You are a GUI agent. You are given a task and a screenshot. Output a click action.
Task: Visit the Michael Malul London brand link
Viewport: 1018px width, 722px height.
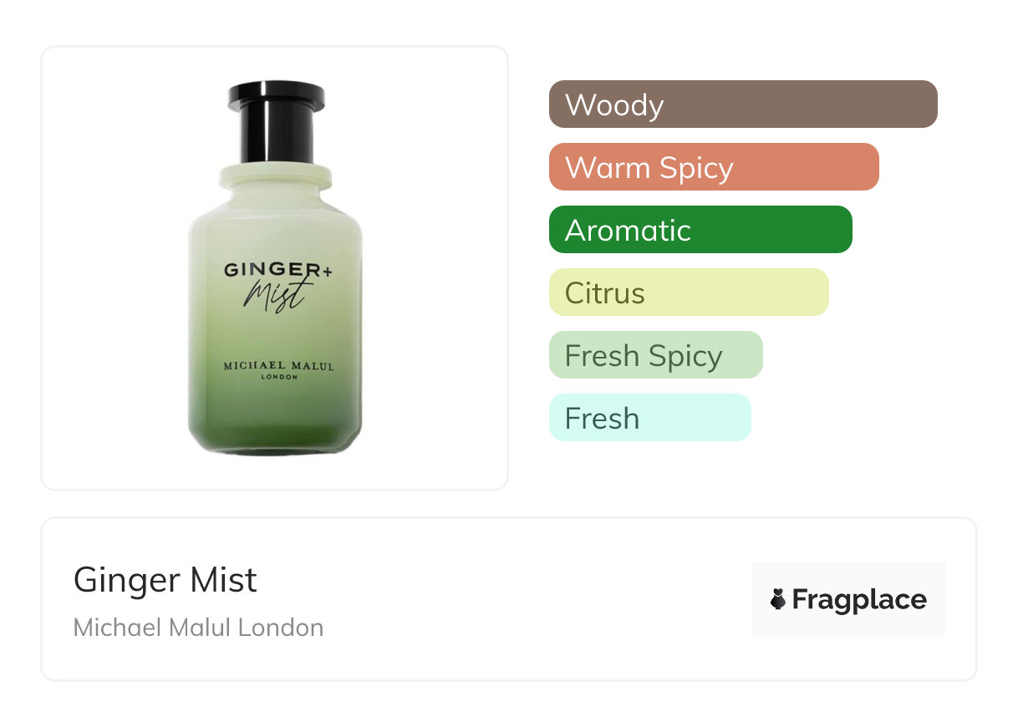(198, 628)
